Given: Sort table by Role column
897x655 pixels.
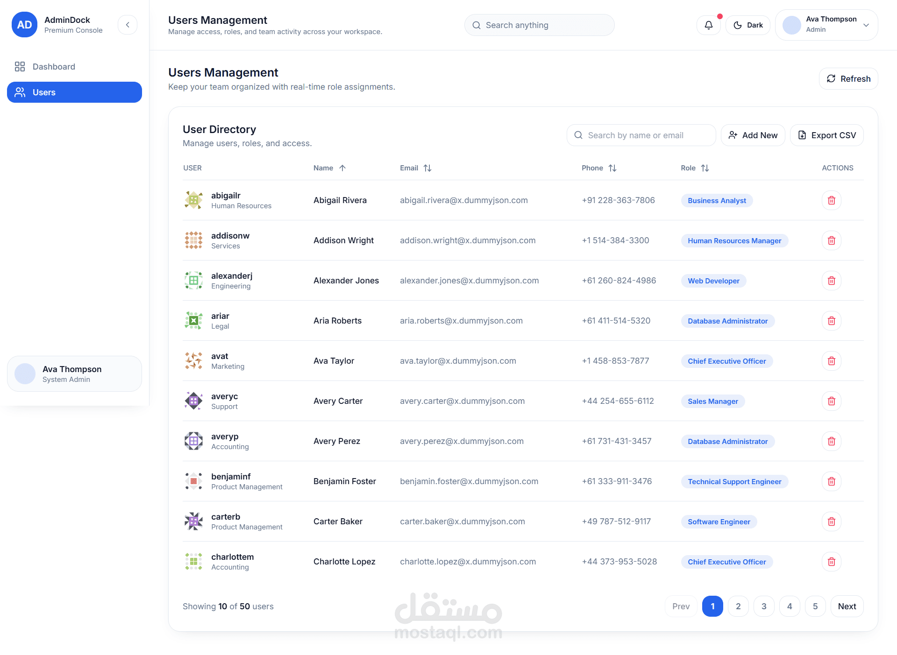Looking at the screenshot, I should click(705, 168).
